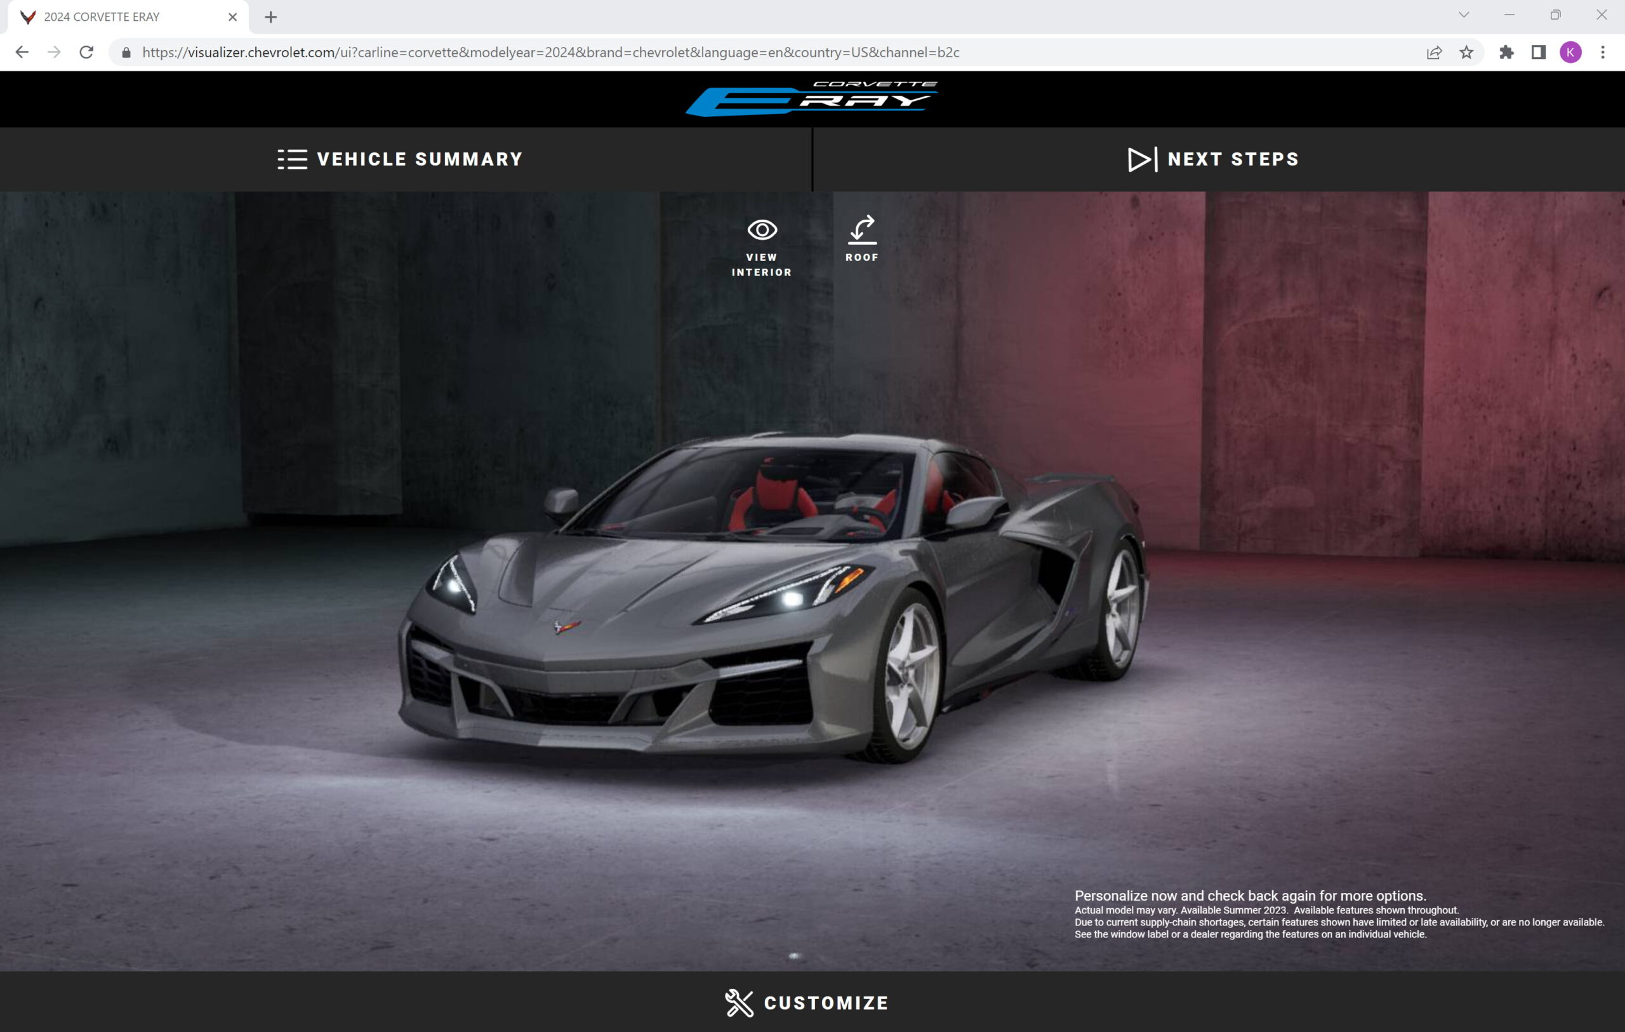Toggle the browser side panel
Screen dimensions: 1625x1032
point(1538,53)
